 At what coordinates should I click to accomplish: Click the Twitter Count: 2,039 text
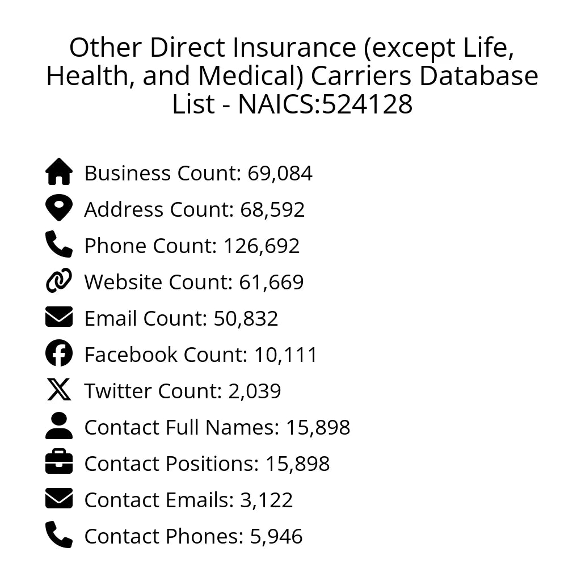pyautogui.click(x=182, y=391)
